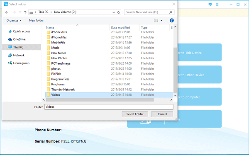
Task: Click the horizontal scrollbar left arrow
Action: [44, 99]
